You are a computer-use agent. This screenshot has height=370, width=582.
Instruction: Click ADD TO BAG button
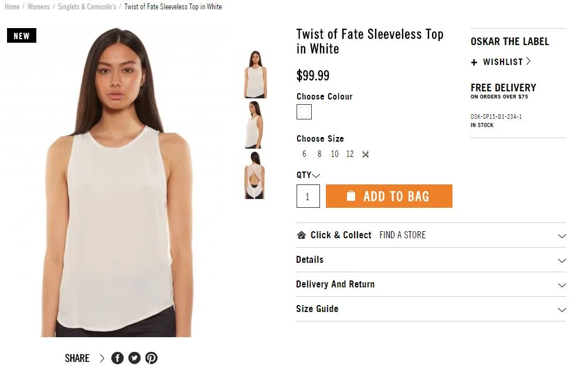(x=389, y=196)
